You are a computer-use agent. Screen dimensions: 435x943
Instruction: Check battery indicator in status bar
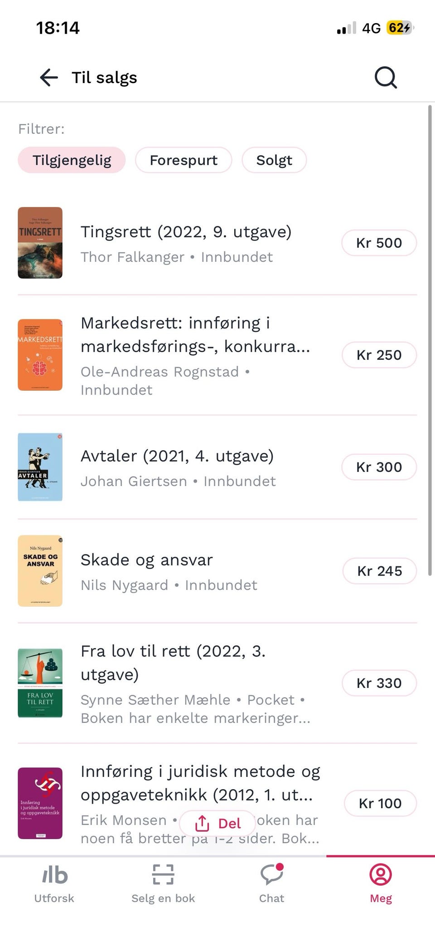[400, 28]
